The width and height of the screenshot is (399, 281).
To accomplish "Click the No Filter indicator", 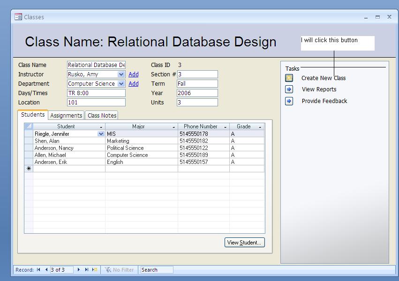I will point(119,270).
